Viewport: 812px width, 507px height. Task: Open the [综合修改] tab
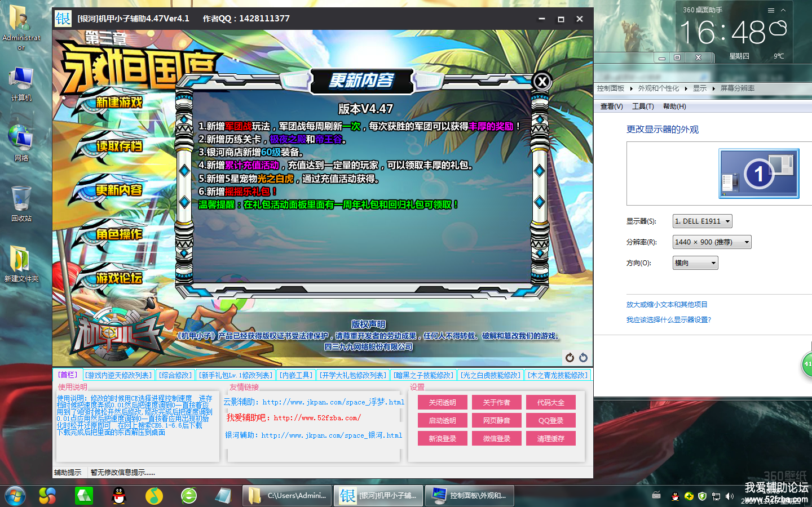(175, 375)
